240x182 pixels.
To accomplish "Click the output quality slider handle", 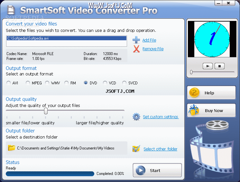I will click(x=46, y=111).
